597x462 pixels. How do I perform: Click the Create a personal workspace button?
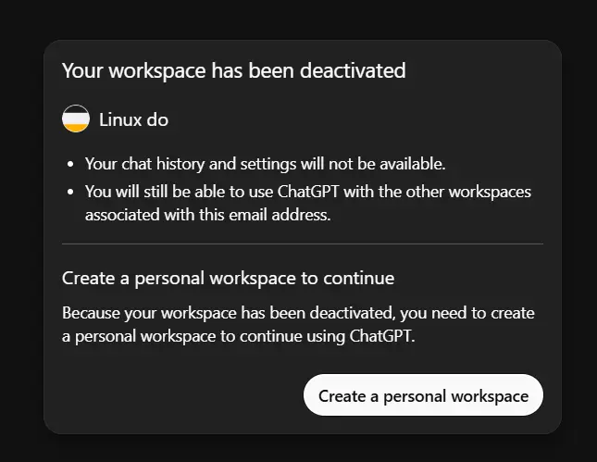coord(423,395)
